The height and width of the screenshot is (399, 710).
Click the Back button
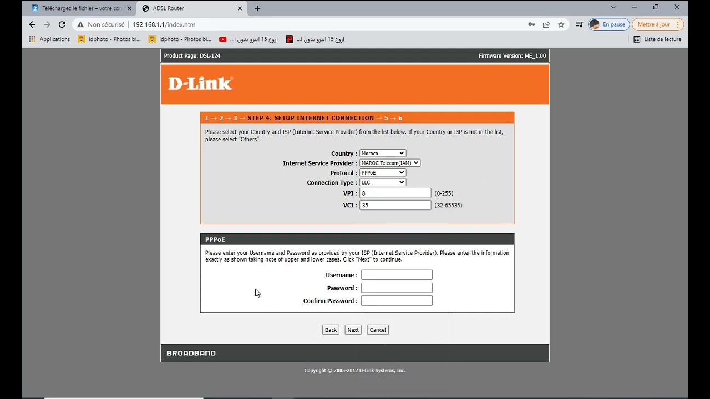[x=331, y=330]
